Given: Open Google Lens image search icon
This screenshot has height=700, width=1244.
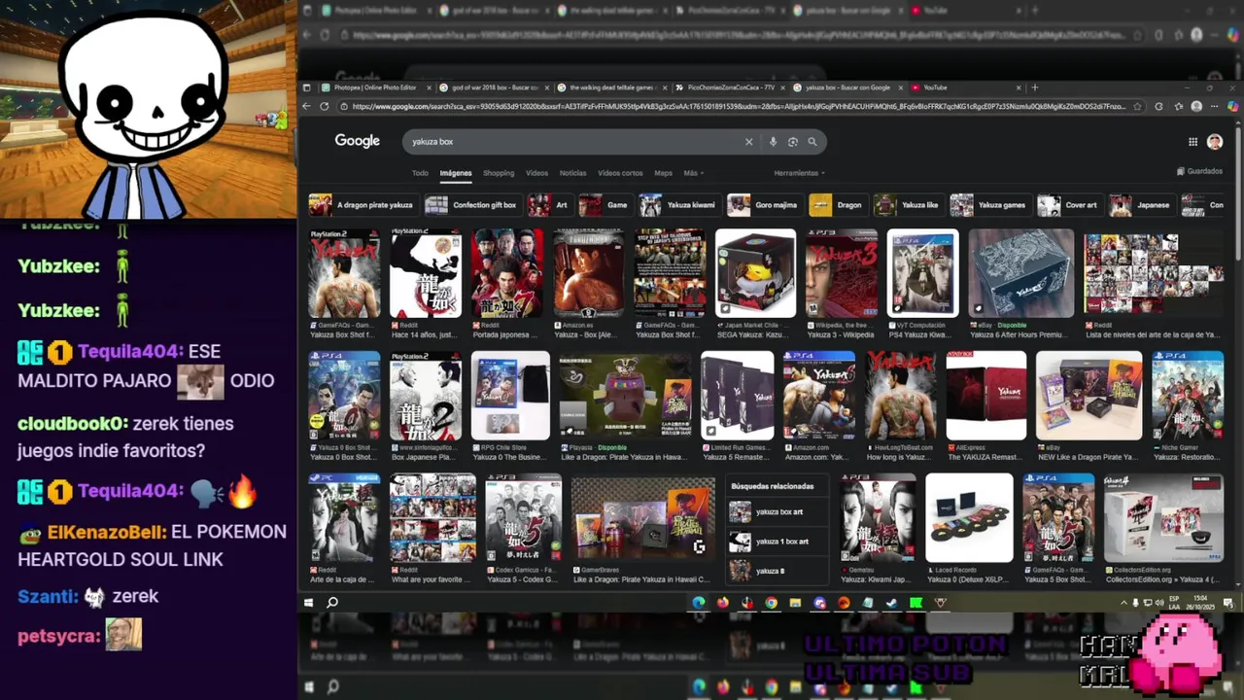Looking at the screenshot, I should [x=793, y=142].
